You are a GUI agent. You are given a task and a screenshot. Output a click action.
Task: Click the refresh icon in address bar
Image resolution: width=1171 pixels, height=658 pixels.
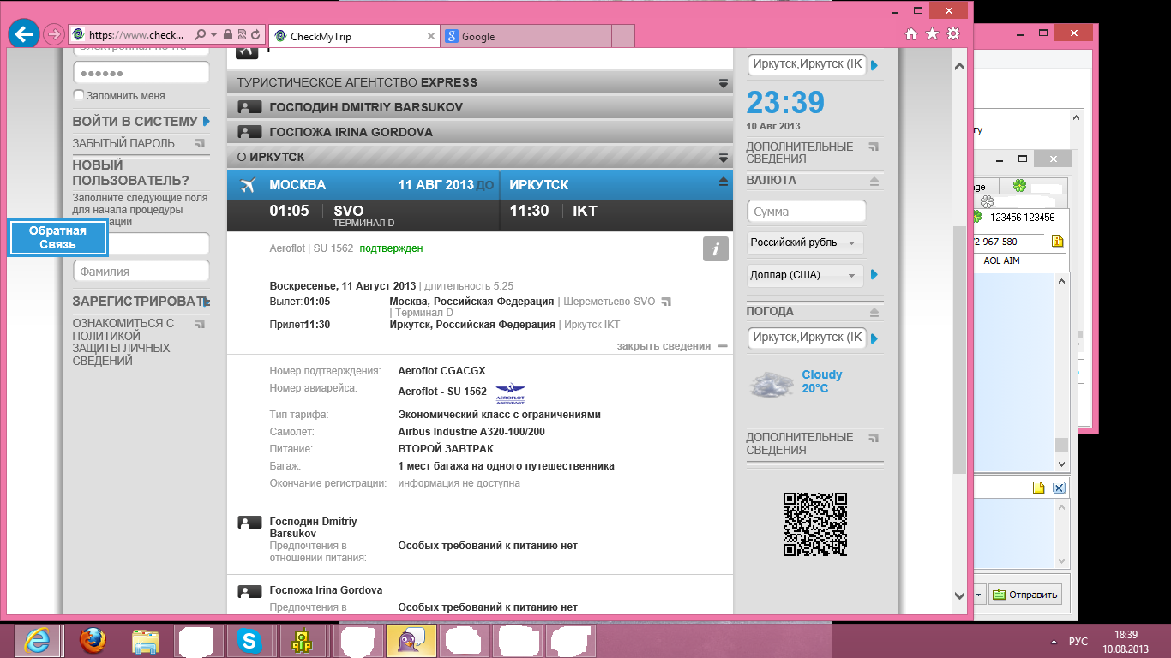pos(255,35)
